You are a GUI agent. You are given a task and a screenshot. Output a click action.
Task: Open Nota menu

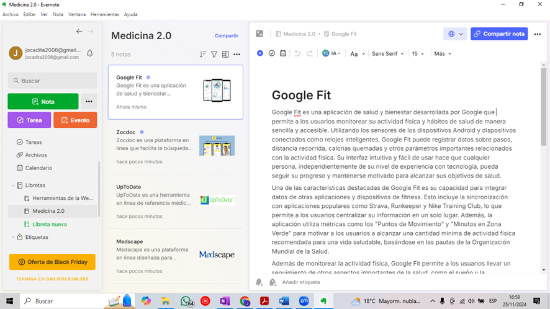click(x=58, y=14)
